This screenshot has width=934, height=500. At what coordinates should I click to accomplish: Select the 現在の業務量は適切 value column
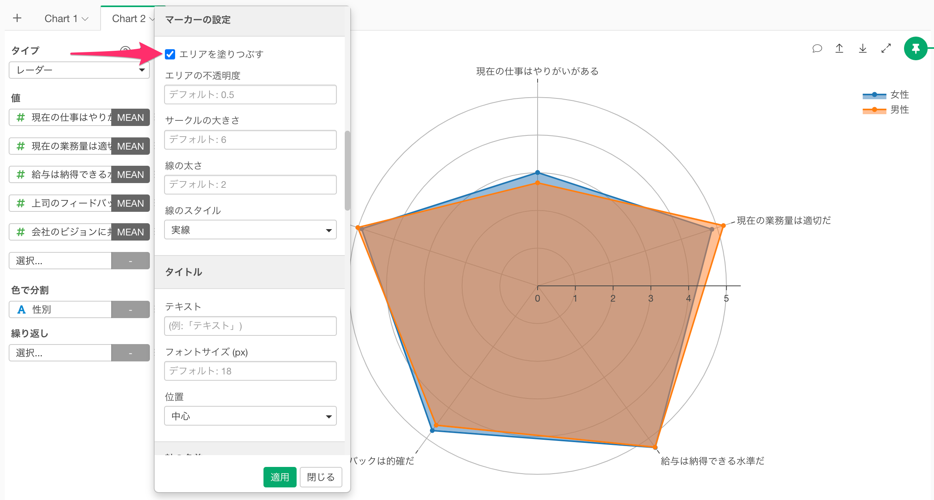point(60,146)
